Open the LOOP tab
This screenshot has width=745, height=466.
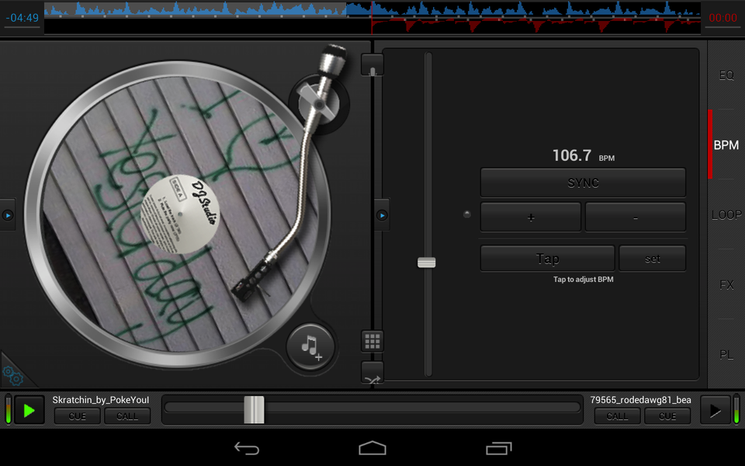[x=726, y=215]
